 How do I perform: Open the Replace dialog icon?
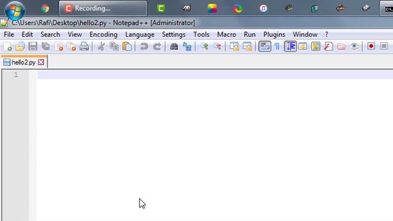187,47
